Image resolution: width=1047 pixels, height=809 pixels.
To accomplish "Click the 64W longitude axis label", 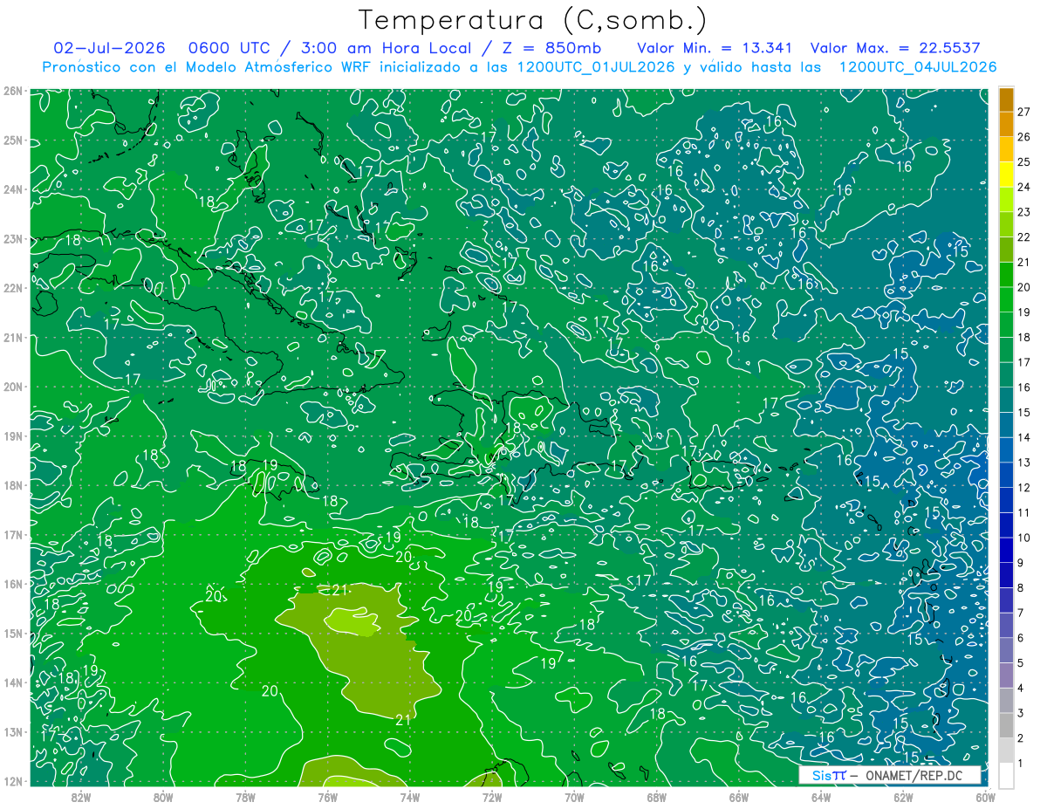I will tap(821, 796).
